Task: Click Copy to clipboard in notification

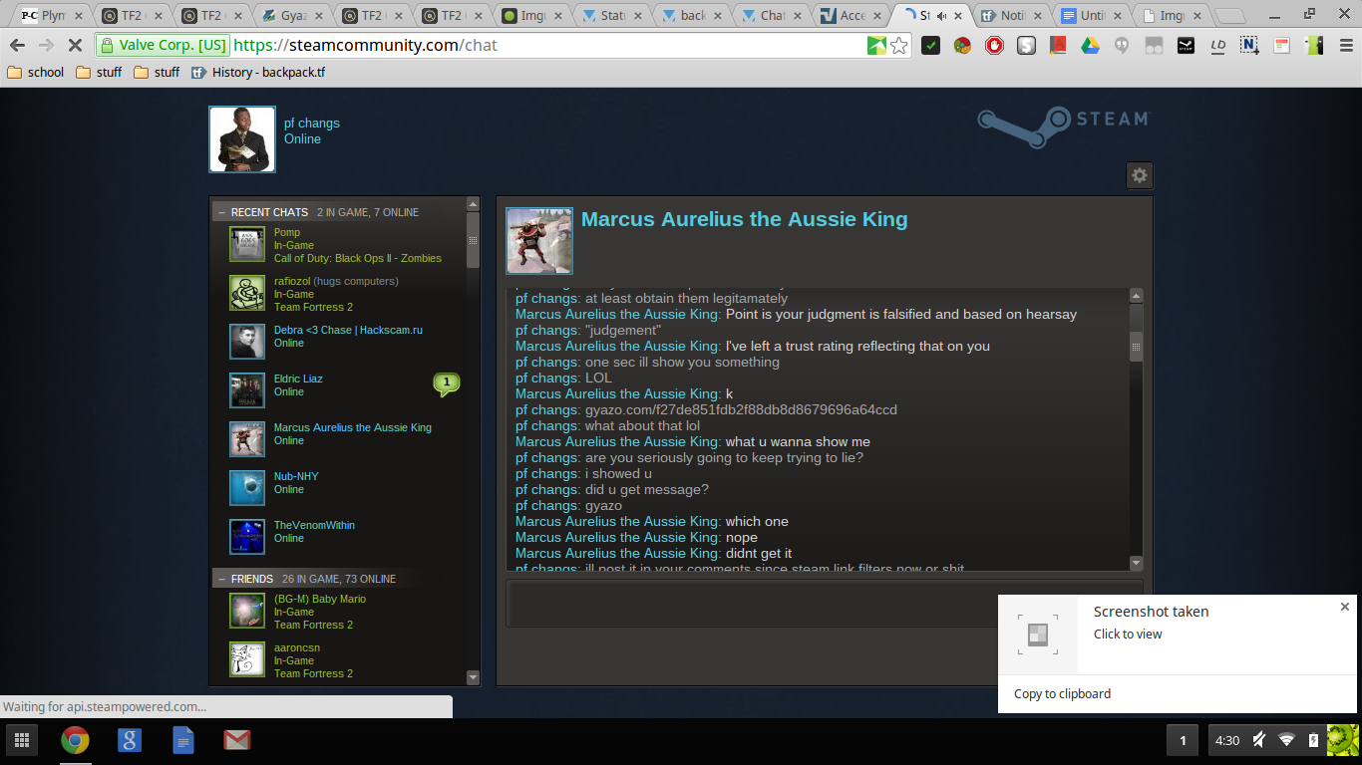Action: pyautogui.click(x=1062, y=693)
